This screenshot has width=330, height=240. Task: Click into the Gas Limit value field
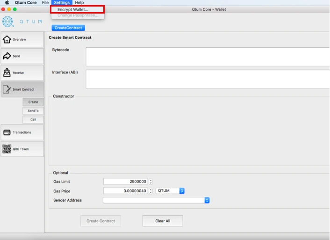pyautogui.click(x=125, y=182)
